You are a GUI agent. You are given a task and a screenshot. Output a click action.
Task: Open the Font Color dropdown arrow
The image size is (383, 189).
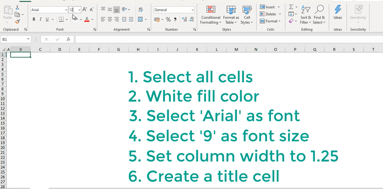point(92,19)
